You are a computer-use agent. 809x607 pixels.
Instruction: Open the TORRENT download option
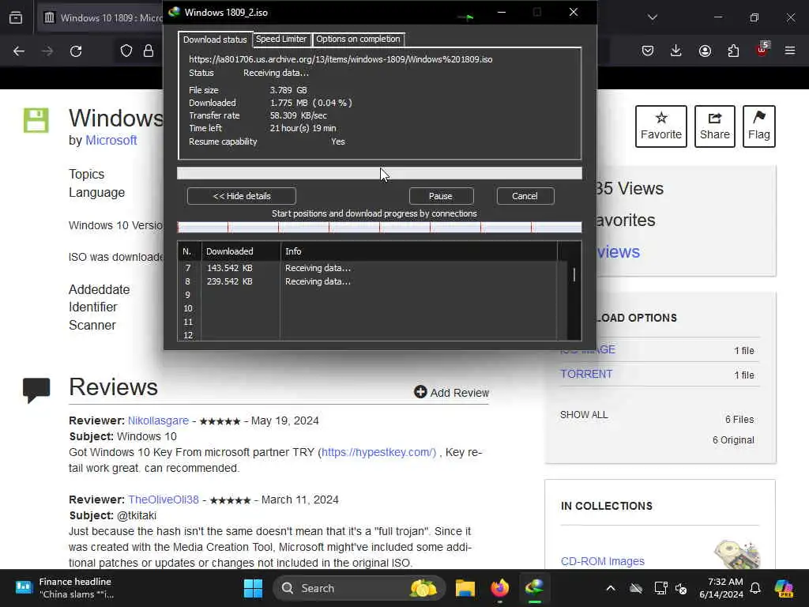point(587,374)
